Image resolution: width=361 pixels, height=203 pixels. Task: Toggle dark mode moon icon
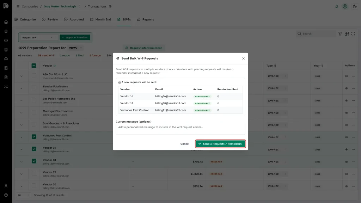coord(355,6)
